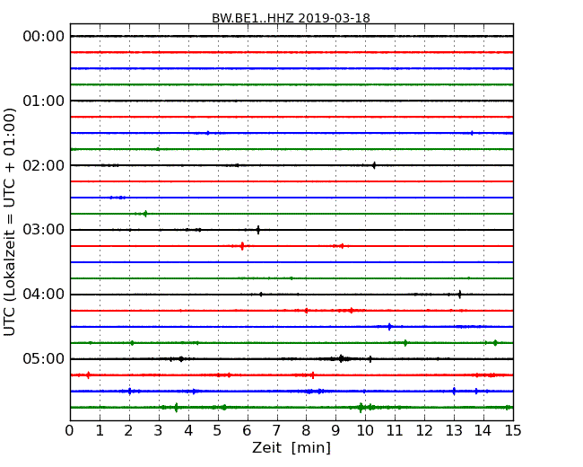583x467 pixels.
Task: Click the vertical UTC Lokalzeit axis label
Action: point(10,222)
